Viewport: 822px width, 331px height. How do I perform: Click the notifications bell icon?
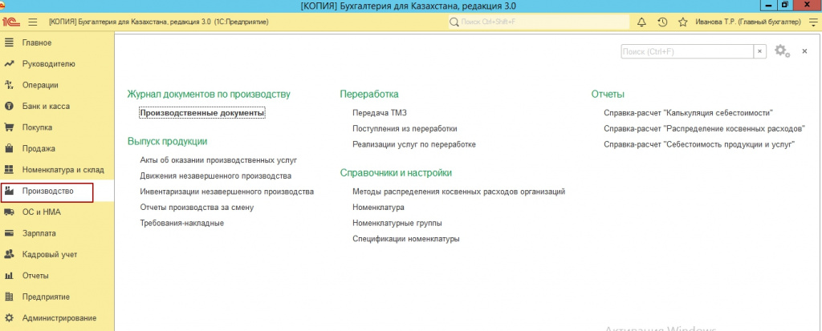(x=641, y=22)
